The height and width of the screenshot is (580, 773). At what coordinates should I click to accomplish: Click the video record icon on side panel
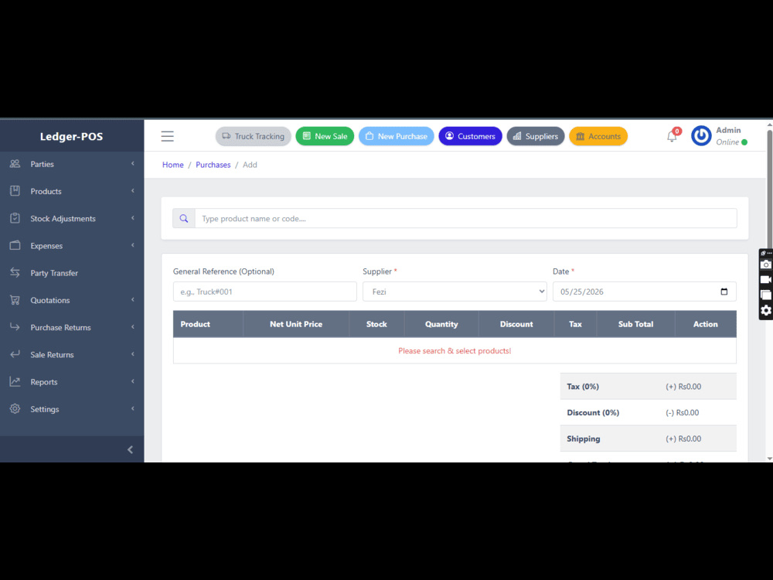765,280
